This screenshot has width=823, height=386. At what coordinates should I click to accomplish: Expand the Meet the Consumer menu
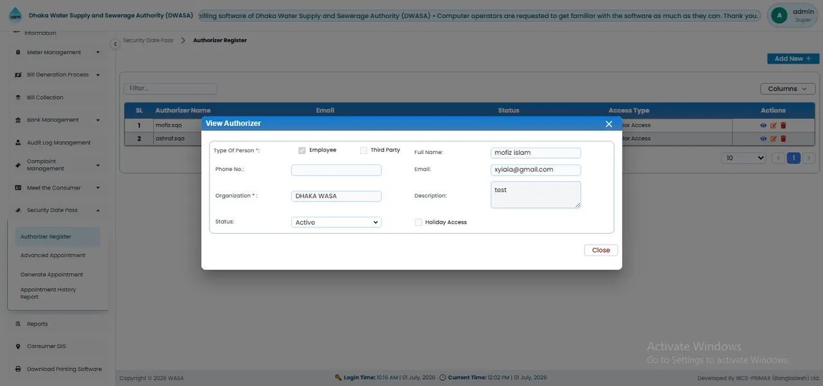click(98, 188)
